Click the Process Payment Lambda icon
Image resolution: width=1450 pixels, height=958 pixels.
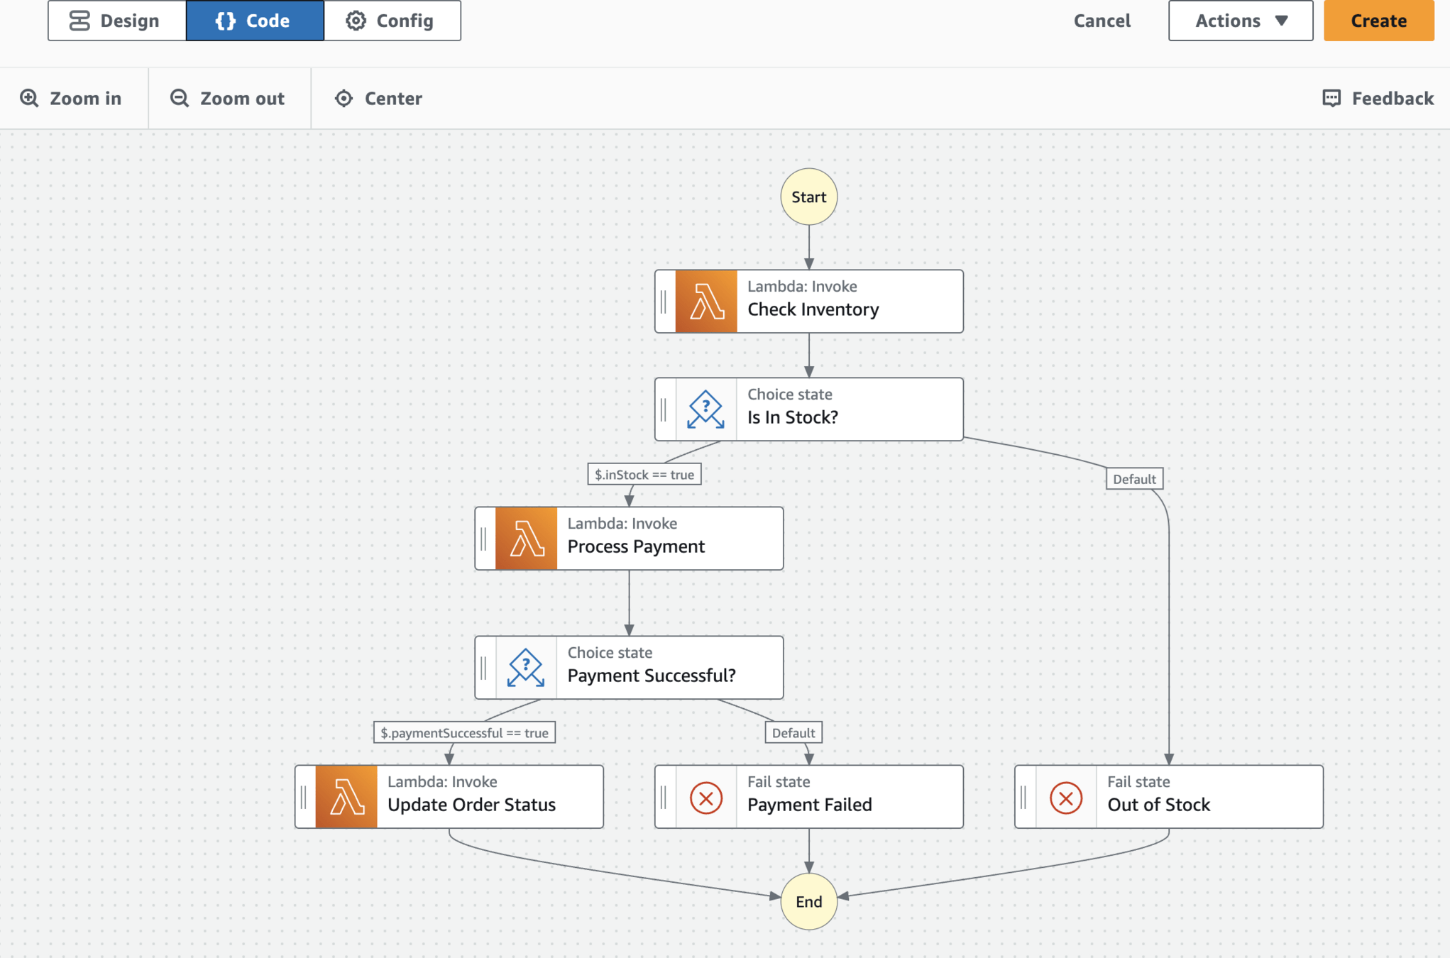click(x=526, y=539)
